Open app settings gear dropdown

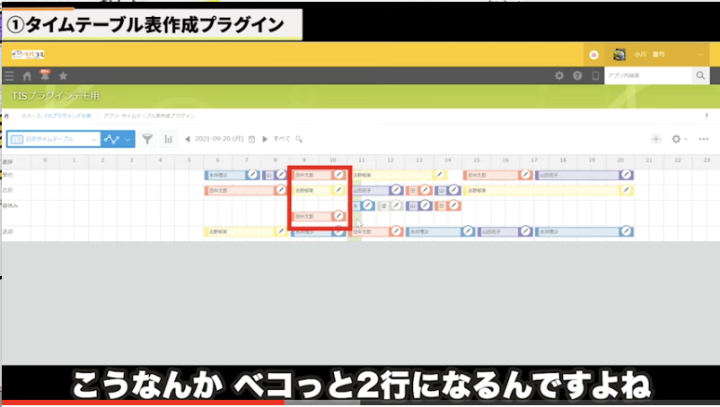point(680,139)
